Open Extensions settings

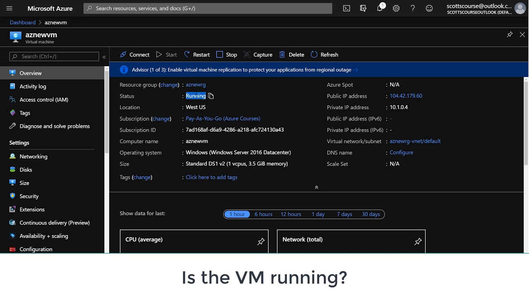tap(52, 209)
